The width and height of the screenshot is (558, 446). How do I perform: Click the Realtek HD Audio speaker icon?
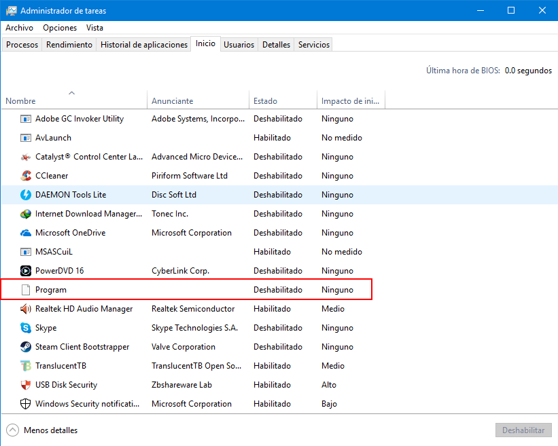click(x=26, y=309)
